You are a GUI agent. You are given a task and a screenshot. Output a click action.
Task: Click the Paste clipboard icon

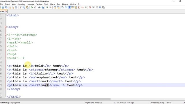click(27, 8)
